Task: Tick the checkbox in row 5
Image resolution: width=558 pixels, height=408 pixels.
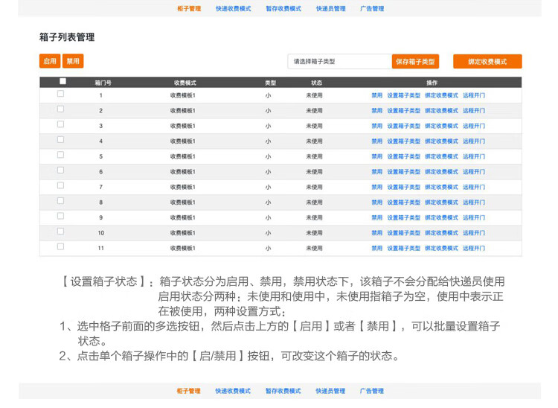Action: pyautogui.click(x=61, y=155)
